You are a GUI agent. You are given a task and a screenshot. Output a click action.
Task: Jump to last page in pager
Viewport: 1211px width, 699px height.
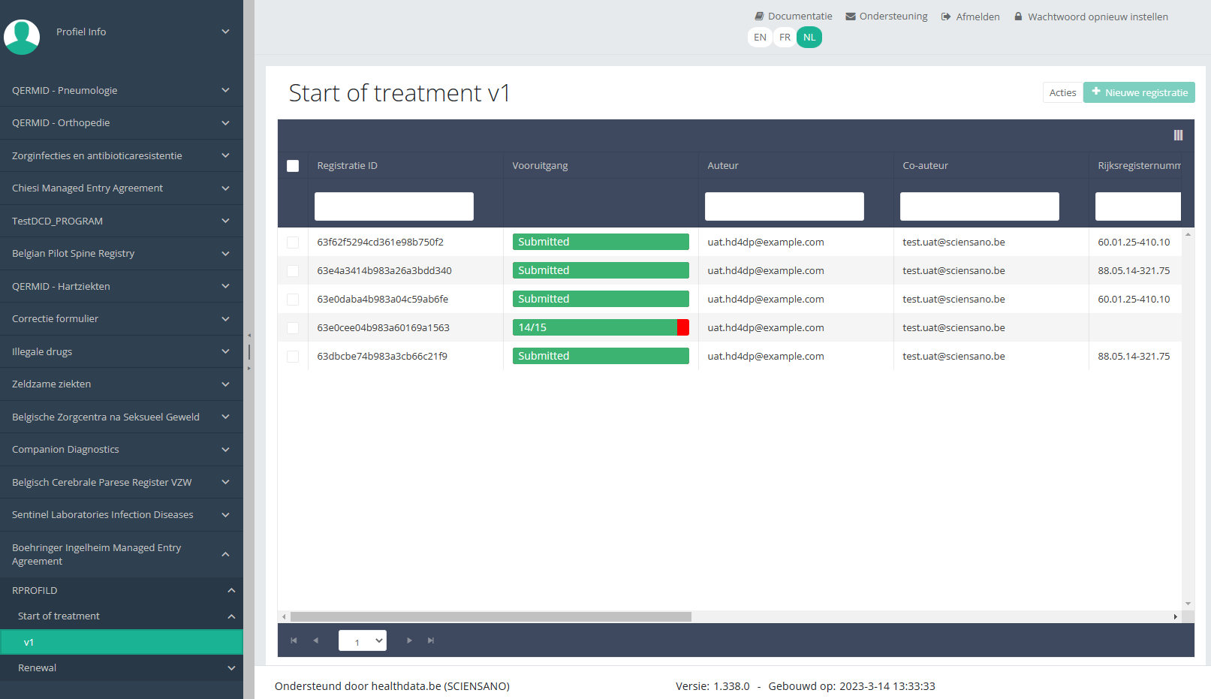click(431, 640)
